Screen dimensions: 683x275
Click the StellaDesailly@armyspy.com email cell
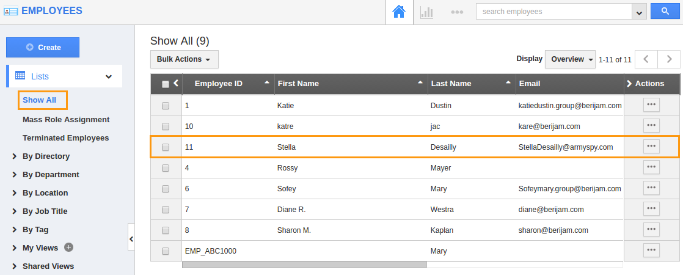565,147
